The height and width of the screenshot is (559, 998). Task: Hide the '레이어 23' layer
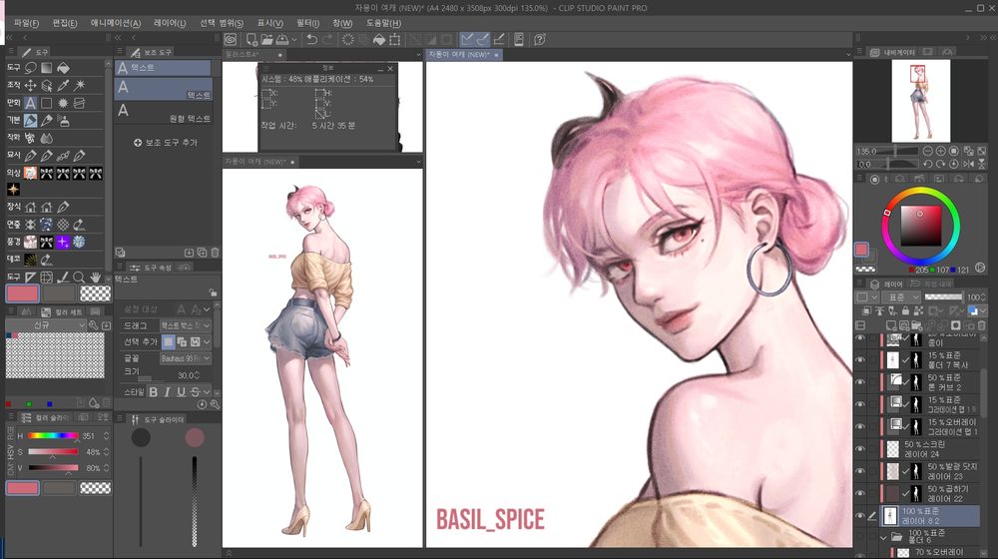860,471
